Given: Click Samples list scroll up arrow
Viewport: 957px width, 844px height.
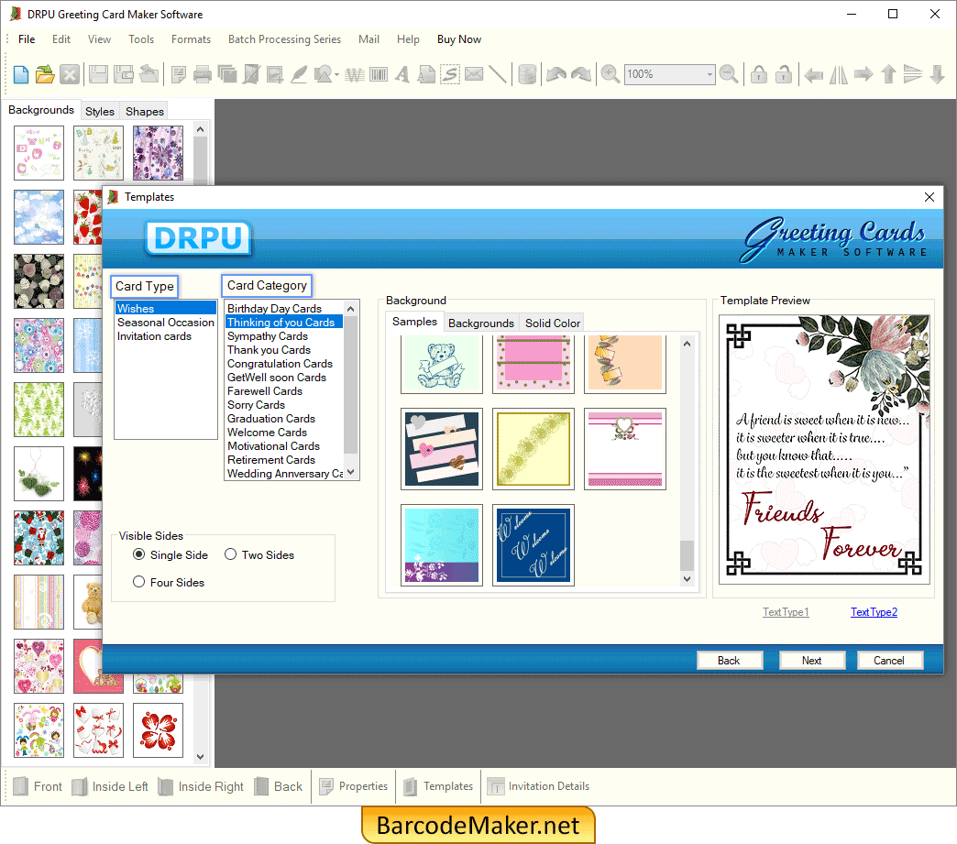Looking at the screenshot, I should coord(687,344).
